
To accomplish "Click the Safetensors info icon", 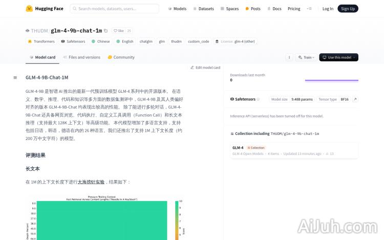I will click(x=258, y=99).
